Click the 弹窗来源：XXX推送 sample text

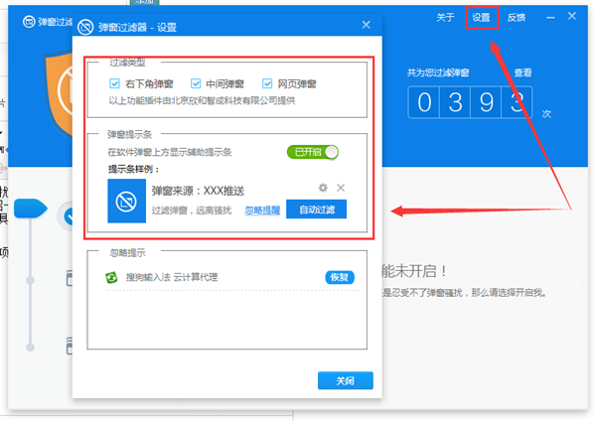pos(198,191)
